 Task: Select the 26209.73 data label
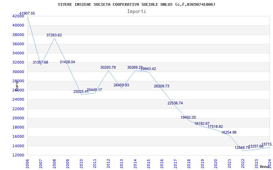[161, 86]
